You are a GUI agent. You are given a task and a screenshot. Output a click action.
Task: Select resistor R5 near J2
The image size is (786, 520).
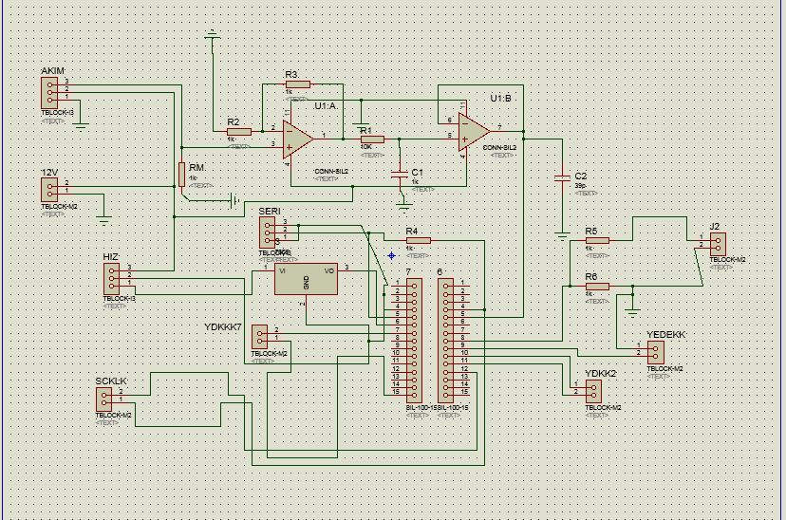click(597, 240)
